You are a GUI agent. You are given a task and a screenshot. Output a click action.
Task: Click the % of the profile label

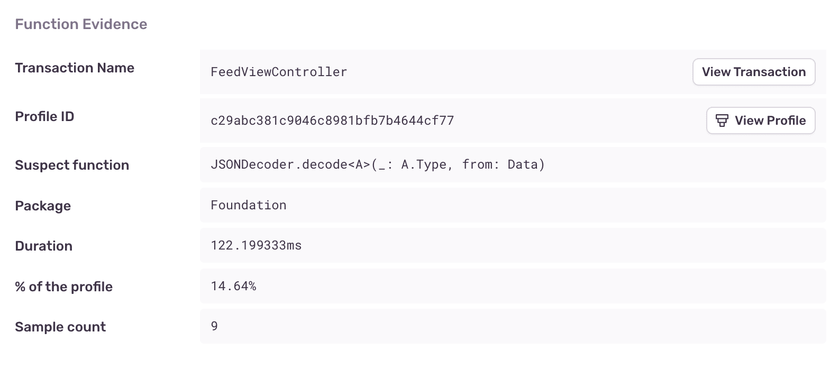[x=63, y=287]
